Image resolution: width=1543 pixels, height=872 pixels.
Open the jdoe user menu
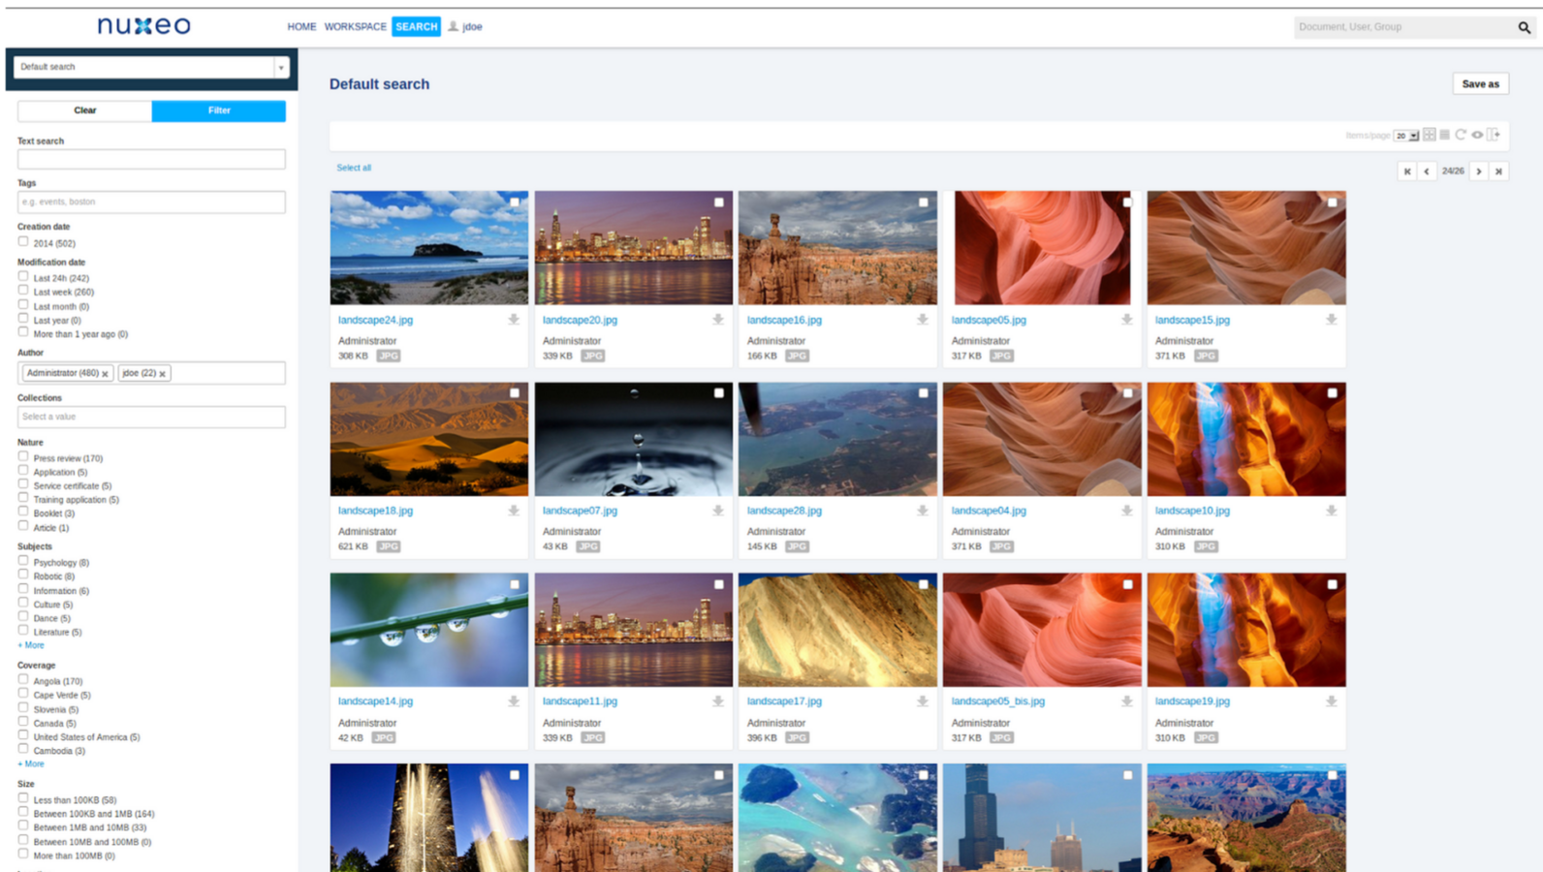pos(465,27)
